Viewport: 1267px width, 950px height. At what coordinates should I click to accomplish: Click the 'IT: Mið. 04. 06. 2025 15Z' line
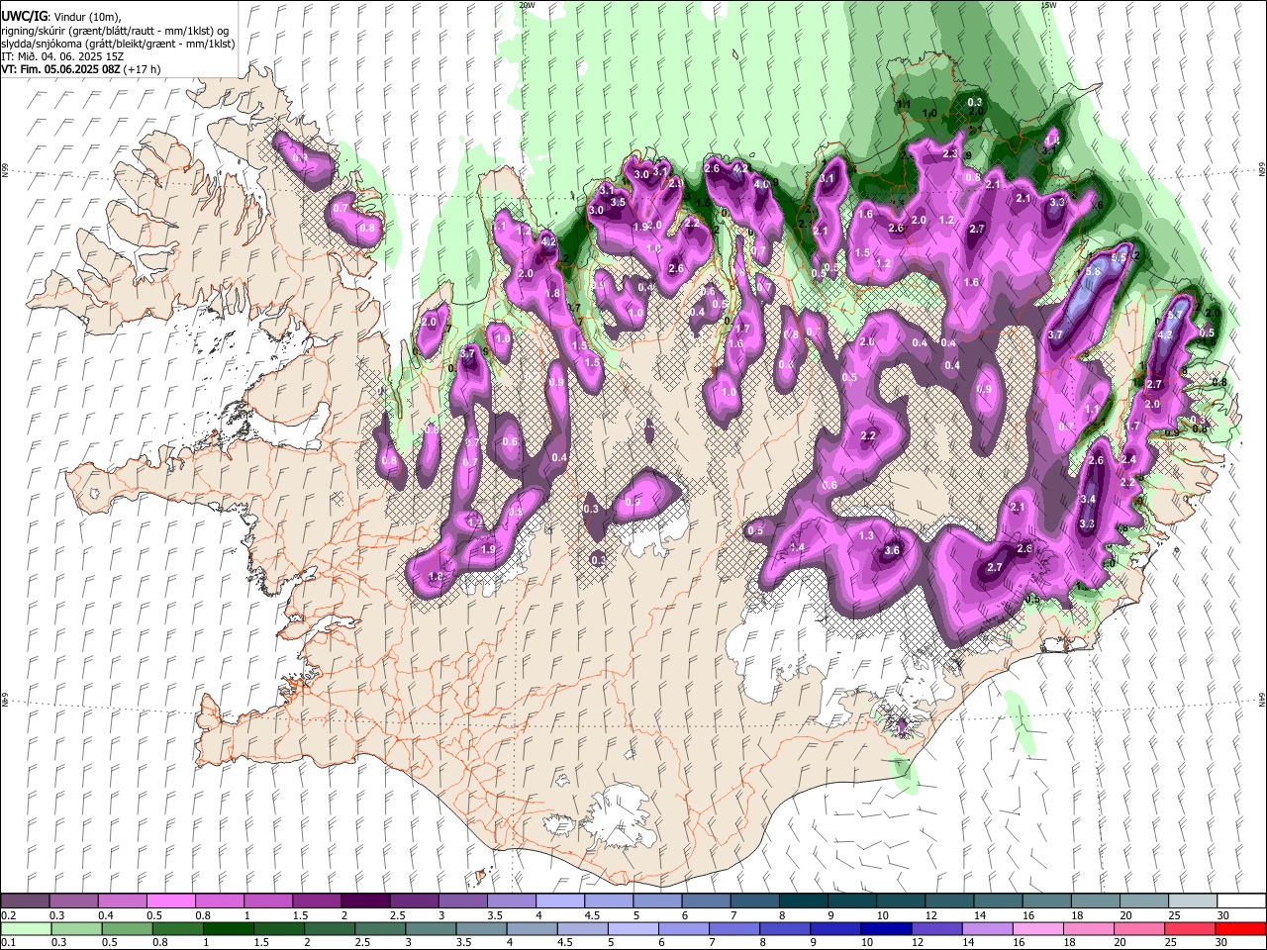[62, 56]
